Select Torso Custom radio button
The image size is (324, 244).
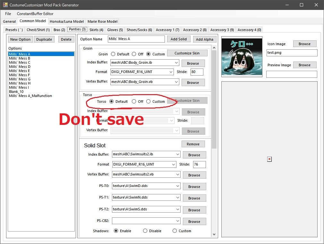pyautogui.click(x=148, y=102)
